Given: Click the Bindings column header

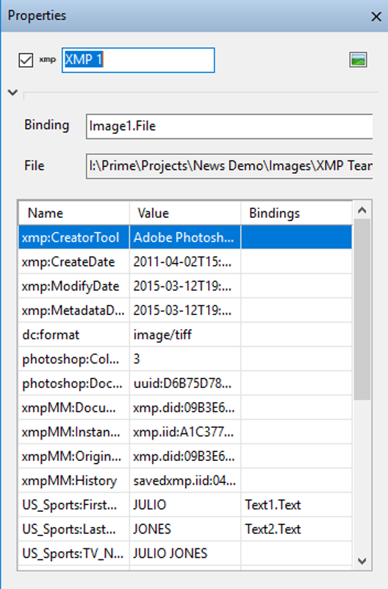Looking at the screenshot, I should [297, 214].
